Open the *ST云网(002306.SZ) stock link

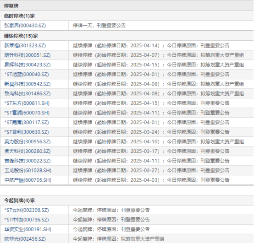pos(27,210)
